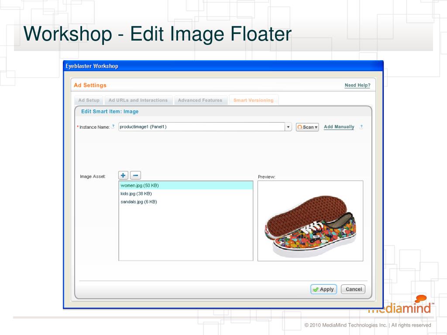The height and width of the screenshot is (335, 447).
Task: Switch to the Ad Setup tab
Action: pyautogui.click(x=89, y=100)
